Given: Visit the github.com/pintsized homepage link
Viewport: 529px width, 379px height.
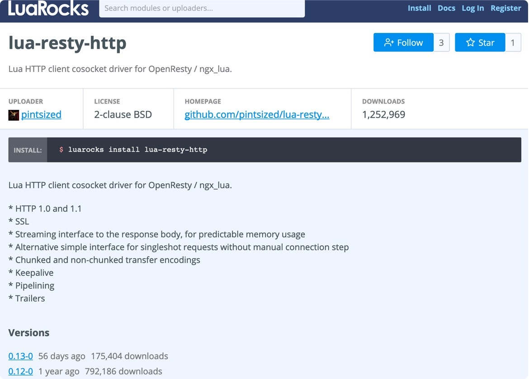Looking at the screenshot, I should [x=257, y=115].
